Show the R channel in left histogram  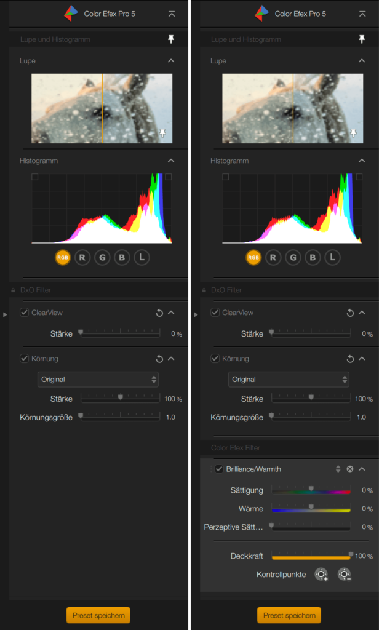pos(82,258)
